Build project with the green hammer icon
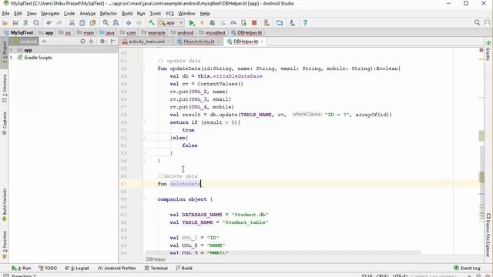The width and height of the screenshot is (493, 277). (x=152, y=23)
